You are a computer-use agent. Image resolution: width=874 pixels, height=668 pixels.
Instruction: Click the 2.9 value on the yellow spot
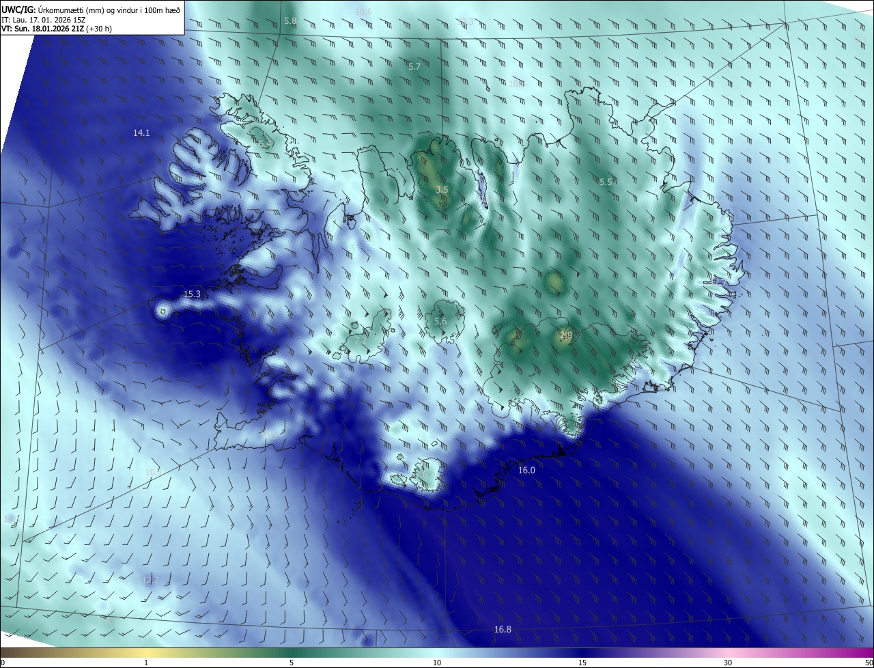coord(566,335)
